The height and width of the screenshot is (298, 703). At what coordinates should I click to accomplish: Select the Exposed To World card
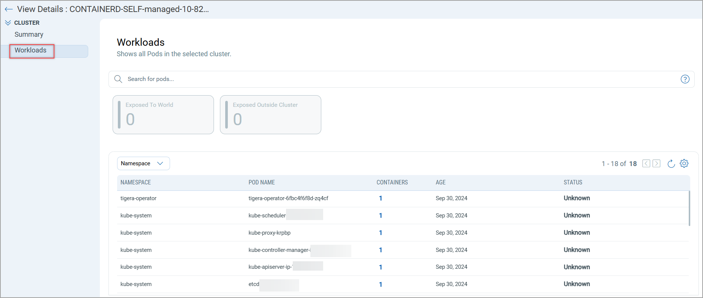[x=163, y=115]
